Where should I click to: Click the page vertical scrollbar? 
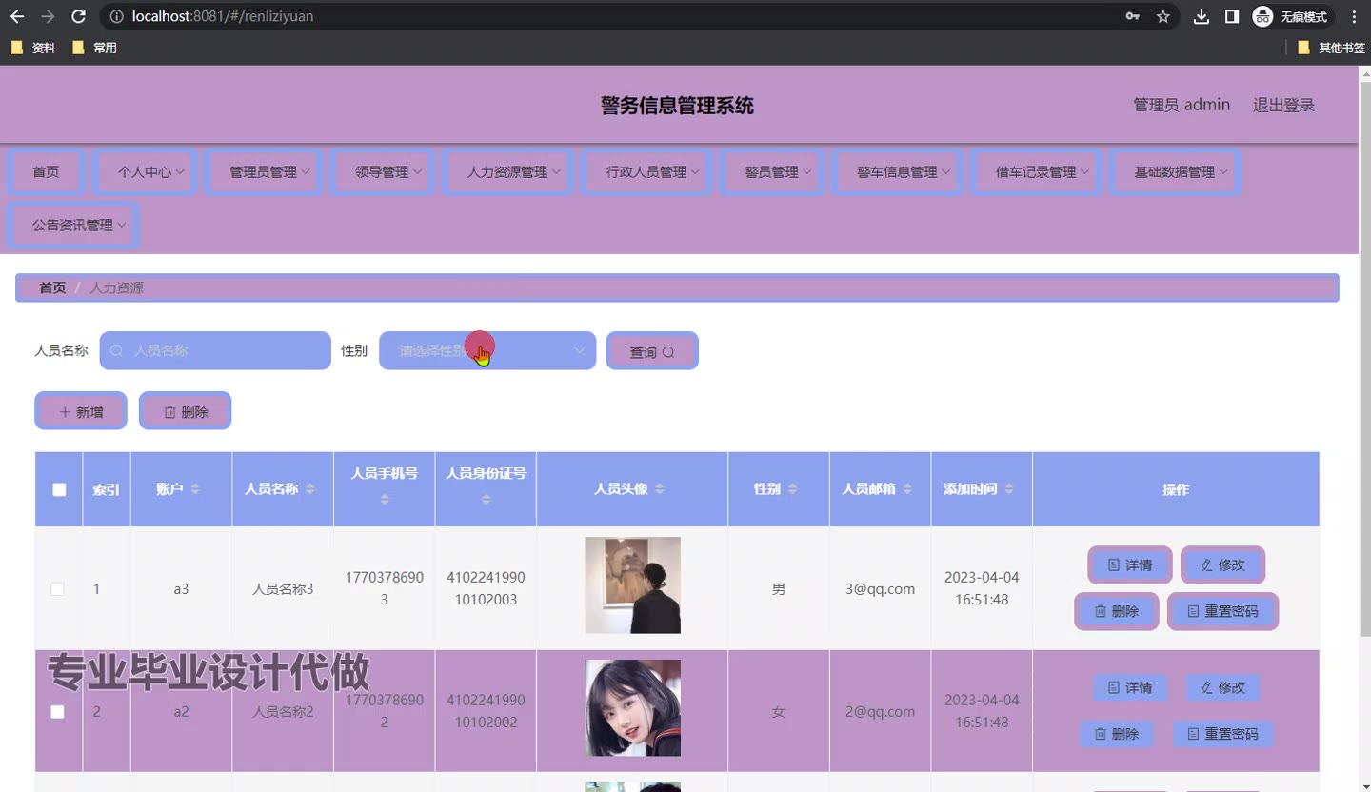[x=1364, y=357]
